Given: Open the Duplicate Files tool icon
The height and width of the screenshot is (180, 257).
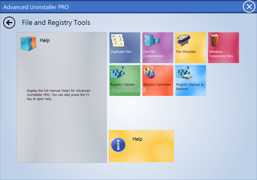Looking at the screenshot, I should 117,40.
